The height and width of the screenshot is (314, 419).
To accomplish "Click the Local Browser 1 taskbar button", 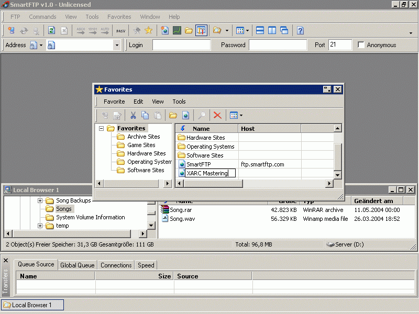I will pyautogui.click(x=32, y=305).
